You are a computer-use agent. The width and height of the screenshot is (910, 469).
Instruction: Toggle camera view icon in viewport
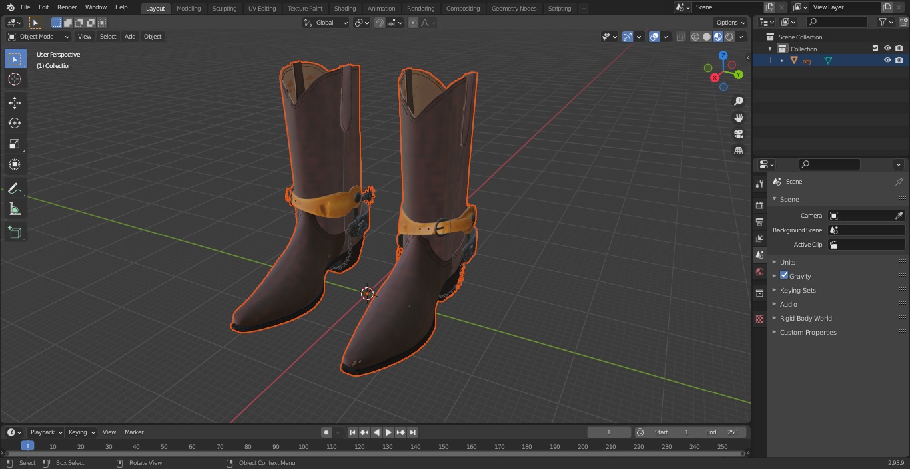pos(738,134)
